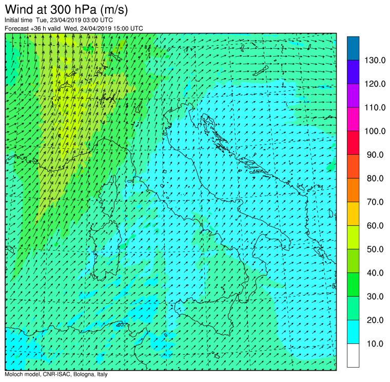Screen dimensions: 390x382
Task: Pick the red swatch between 90 and 100
Action: point(353,143)
